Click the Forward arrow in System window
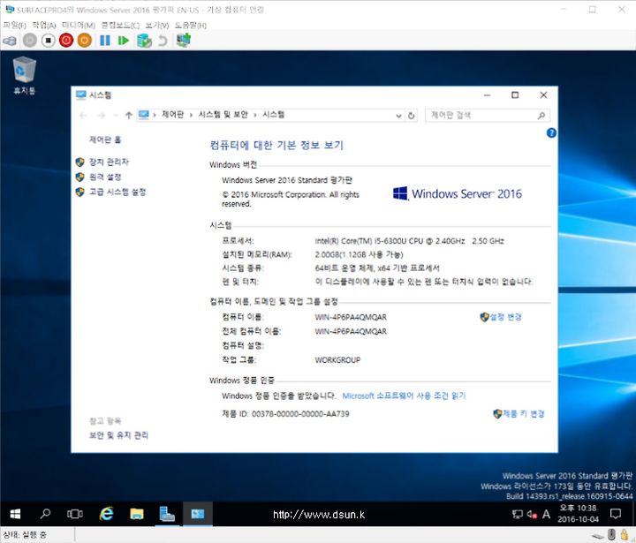 [102, 116]
